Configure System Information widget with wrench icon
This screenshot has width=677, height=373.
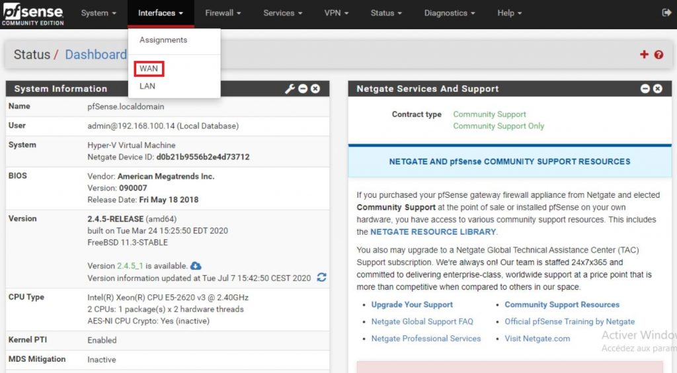290,89
